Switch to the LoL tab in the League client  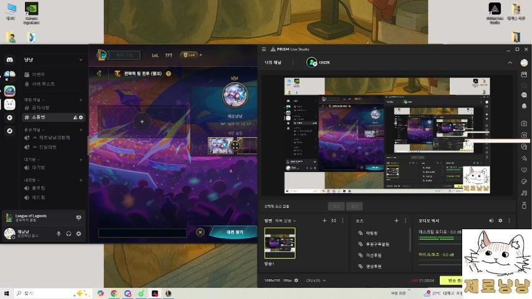click(x=155, y=55)
